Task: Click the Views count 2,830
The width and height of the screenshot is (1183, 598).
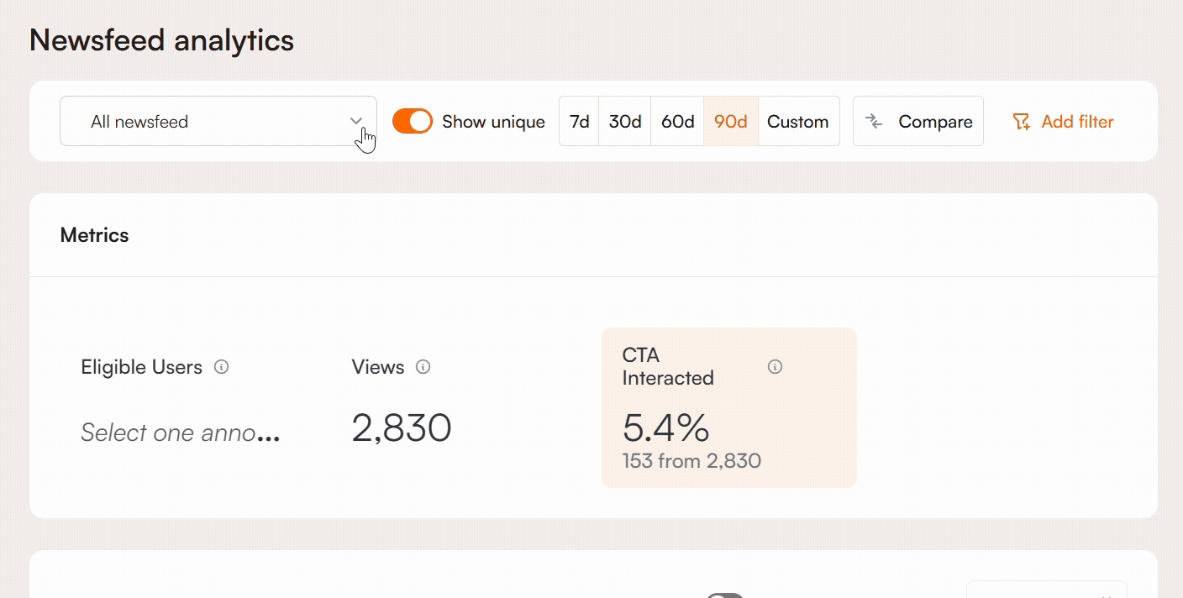Action: (402, 428)
